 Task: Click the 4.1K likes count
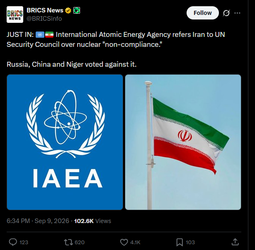pyautogui.click(x=135, y=243)
